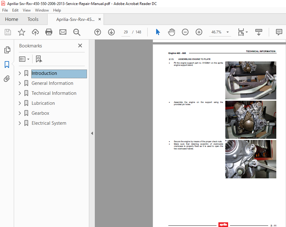286x227 pixels.
Task: Expand the Introduction bookmark
Action: click(x=20, y=73)
